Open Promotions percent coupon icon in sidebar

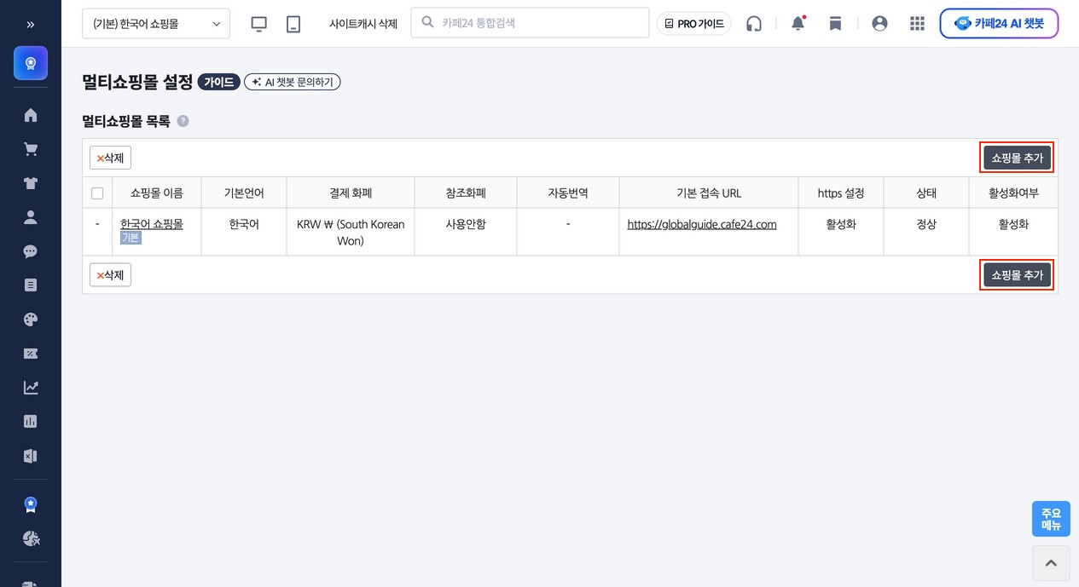[31, 354]
